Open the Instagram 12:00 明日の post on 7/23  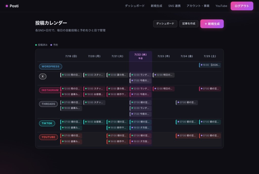pos(164,89)
